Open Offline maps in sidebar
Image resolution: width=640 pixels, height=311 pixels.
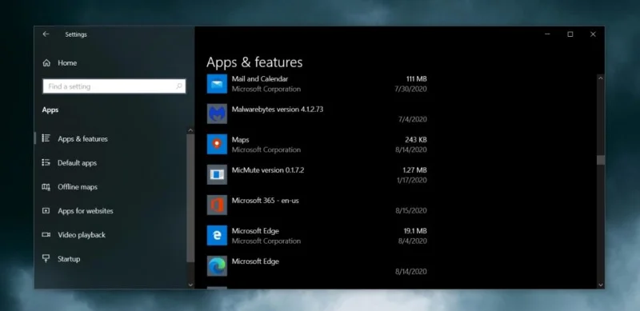click(78, 187)
